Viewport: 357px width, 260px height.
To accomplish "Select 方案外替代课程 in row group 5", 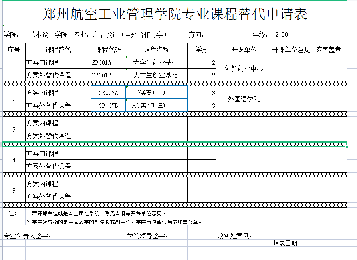I will click(58, 196).
